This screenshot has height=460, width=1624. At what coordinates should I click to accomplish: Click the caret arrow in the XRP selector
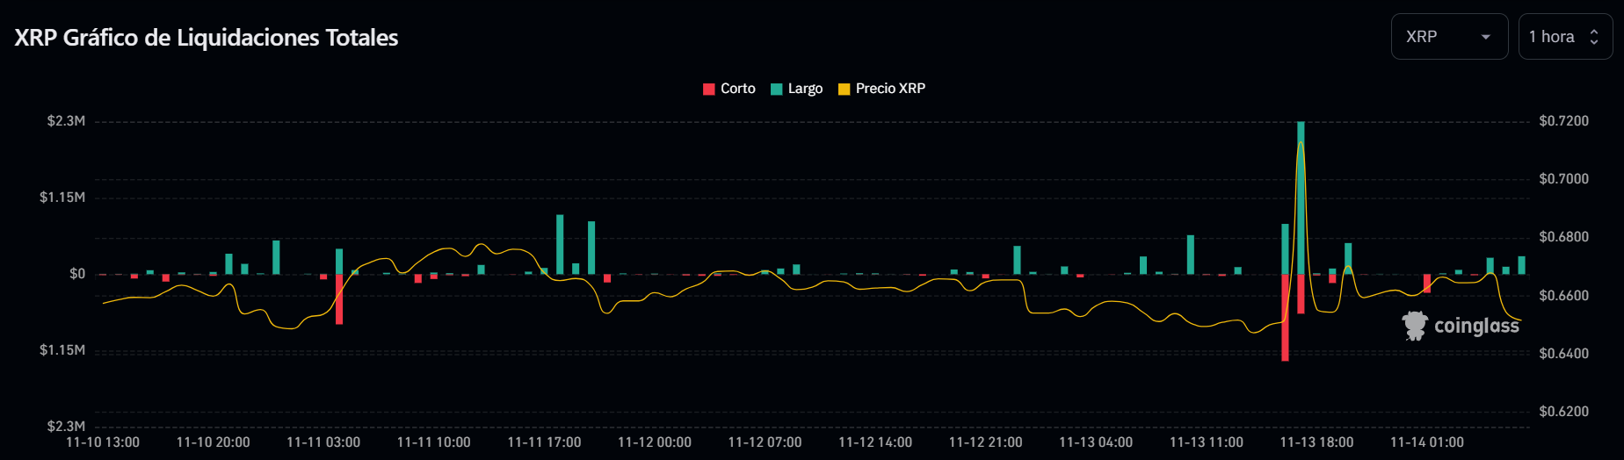(1486, 37)
